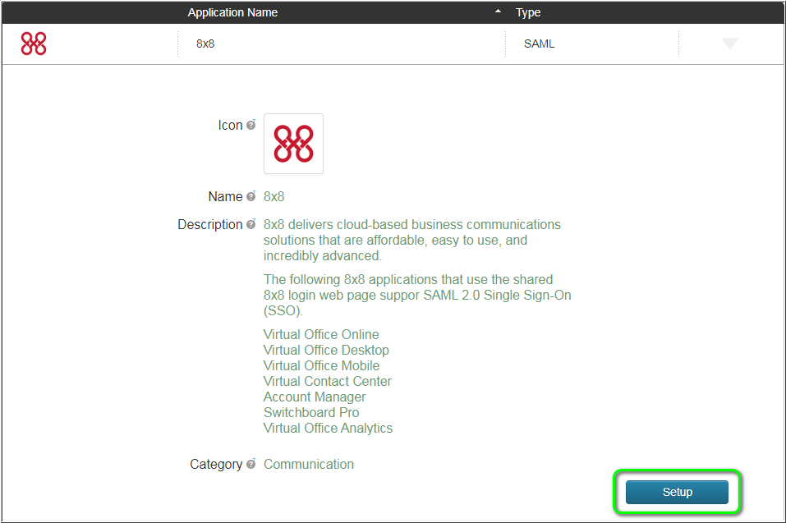Click the 8x8 icon preview beside the Icon label

(x=292, y=145)
